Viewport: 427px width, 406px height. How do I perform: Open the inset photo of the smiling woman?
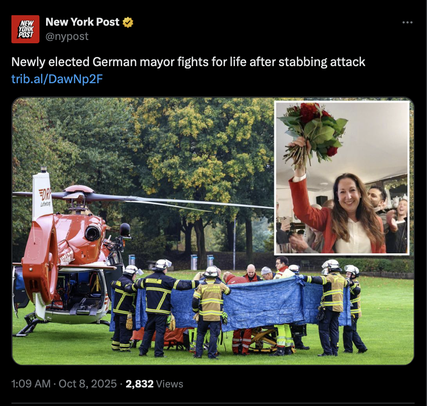tap(342, 178)
